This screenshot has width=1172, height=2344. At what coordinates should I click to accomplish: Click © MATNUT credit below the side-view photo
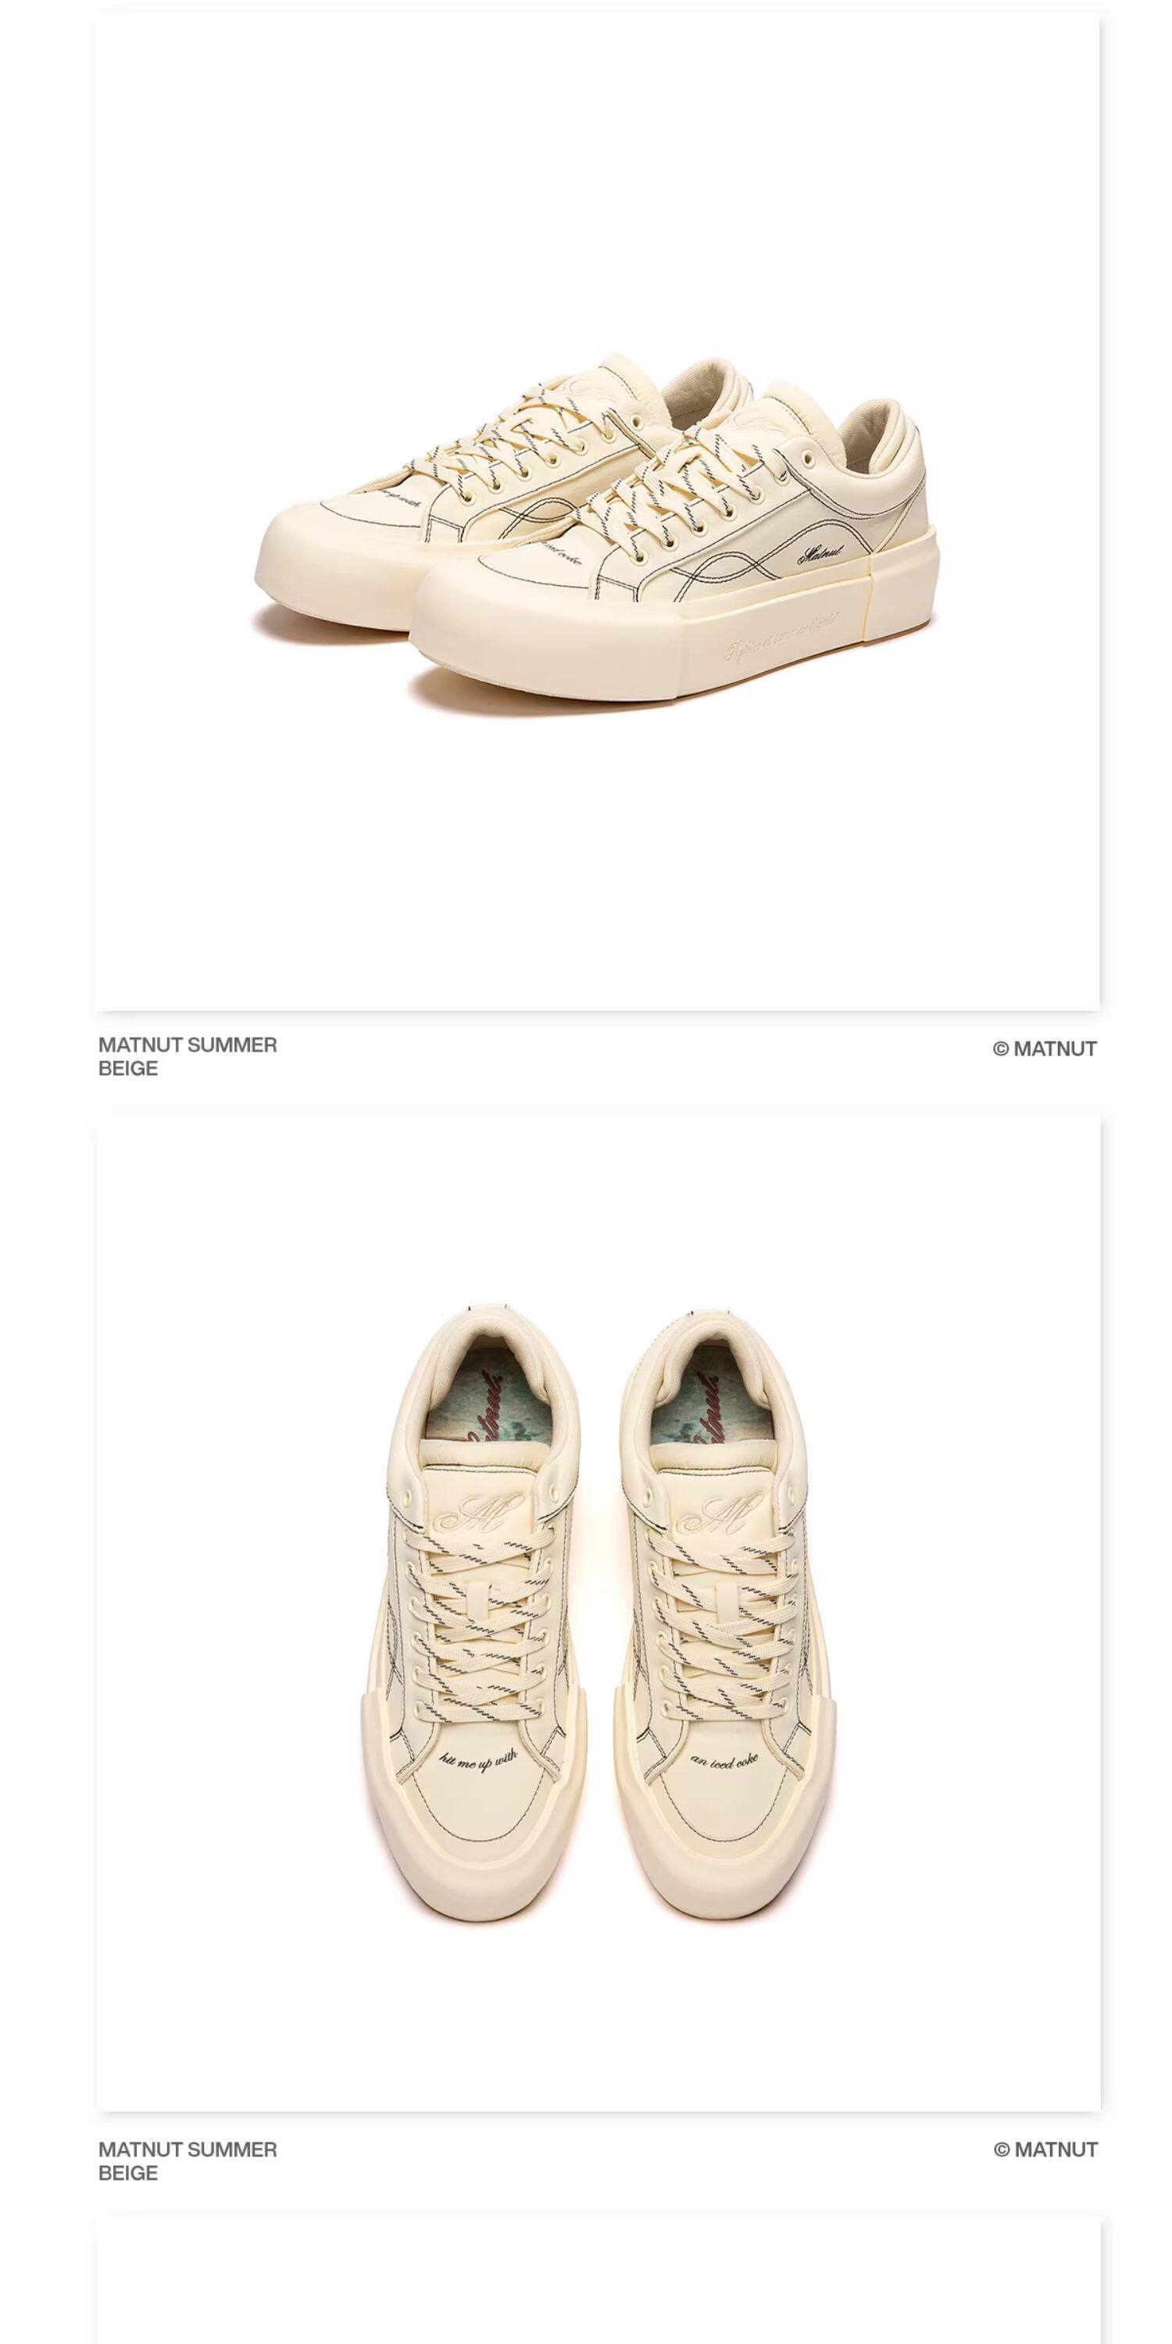[x=1045, y=1049]
